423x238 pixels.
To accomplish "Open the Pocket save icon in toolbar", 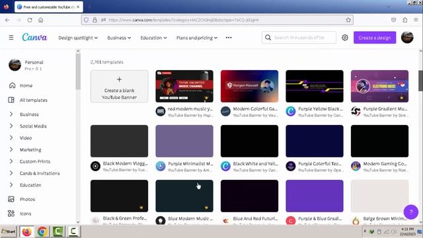I will point(394,20).
